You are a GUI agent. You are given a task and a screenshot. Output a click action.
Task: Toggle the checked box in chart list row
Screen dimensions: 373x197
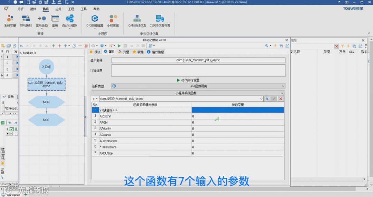coord(11,134)
